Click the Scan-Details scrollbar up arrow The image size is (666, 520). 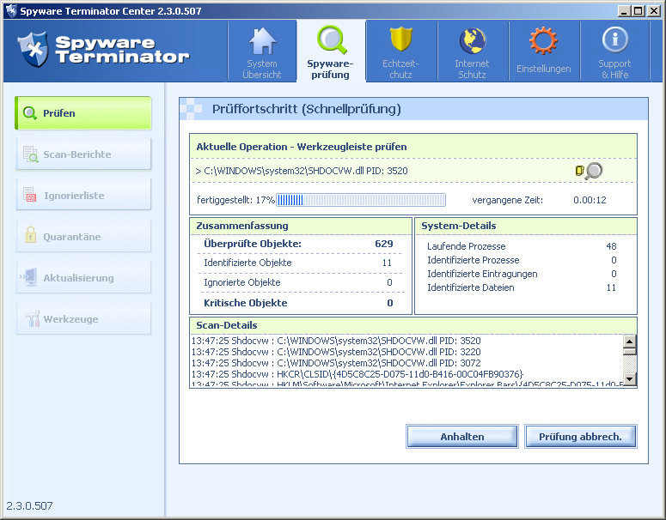(629, 341)
